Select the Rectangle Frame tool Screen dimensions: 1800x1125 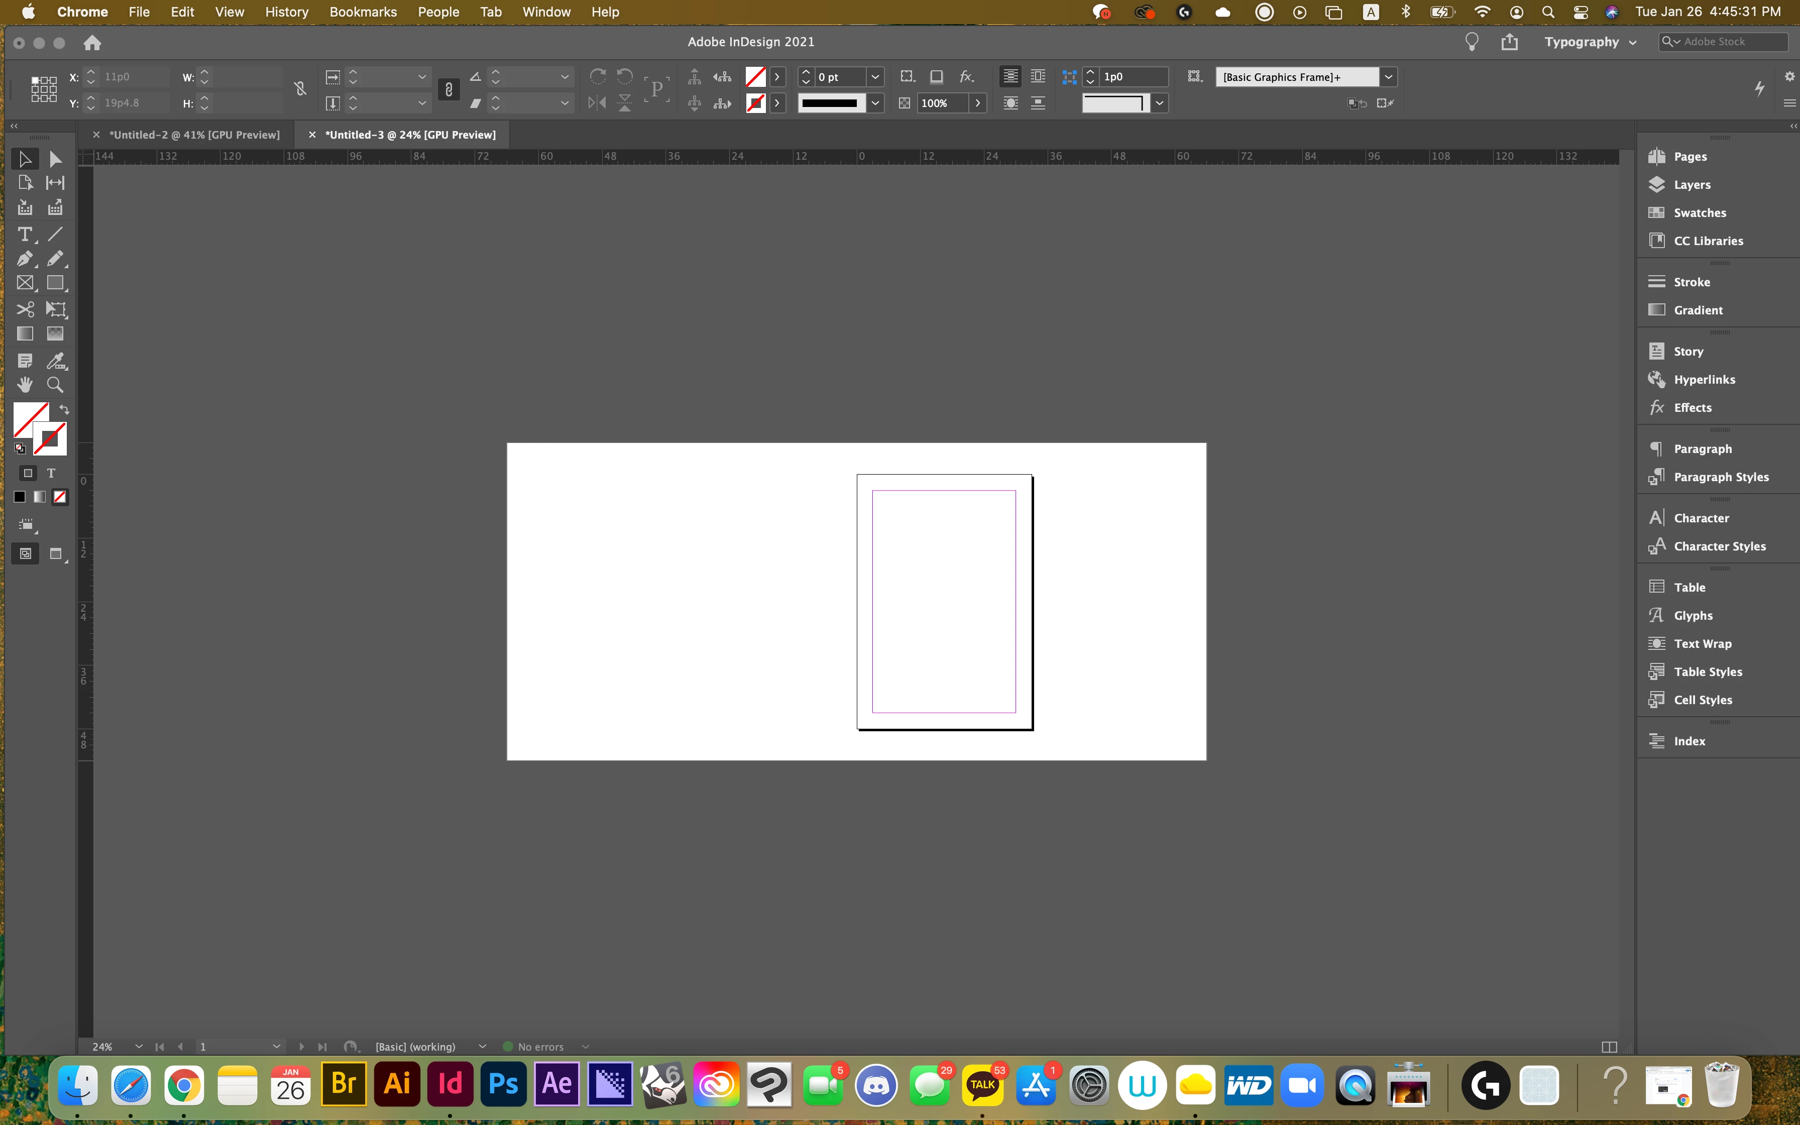[x=25, y=283]
